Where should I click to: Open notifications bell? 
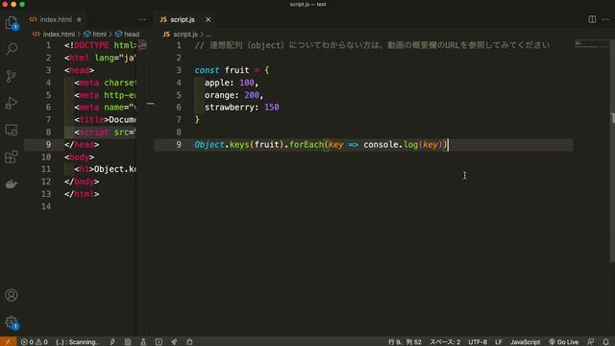(606, 342)
